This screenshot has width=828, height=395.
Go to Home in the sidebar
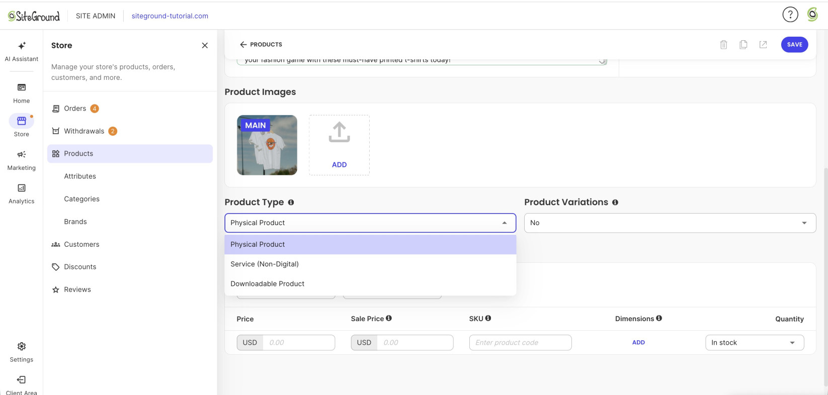tap(22, 93)
